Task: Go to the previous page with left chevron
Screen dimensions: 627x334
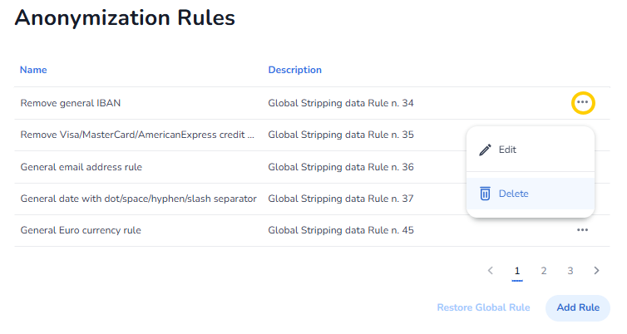Action: click(x=491, y=270)
